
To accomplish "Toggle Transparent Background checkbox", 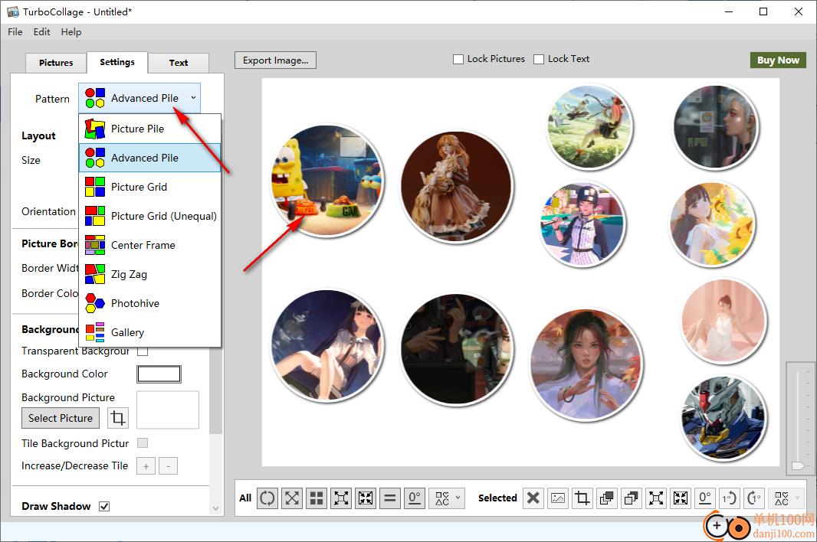I will pos(143,351).
